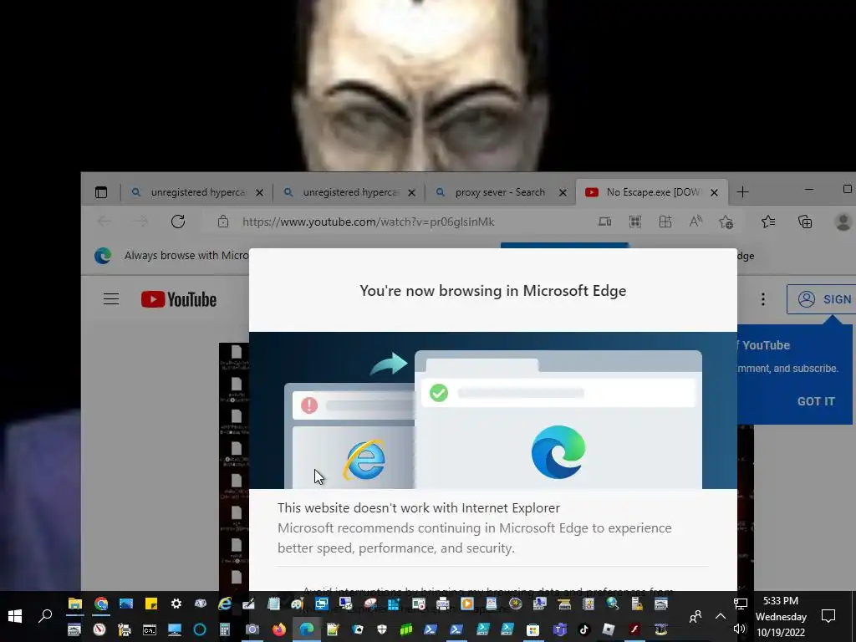The width and height of the screenshot is (856, 642).
Task: Open the People icon in the taskbar
Action: point(695,616)
